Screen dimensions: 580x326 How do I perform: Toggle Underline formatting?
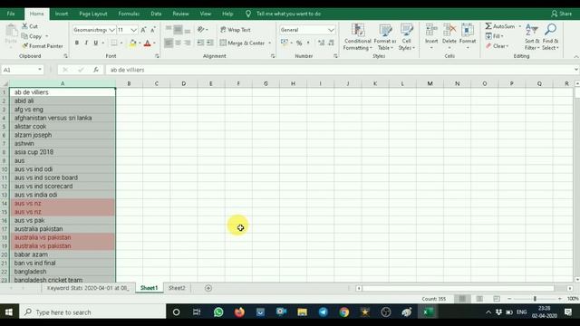click(95, 43)
